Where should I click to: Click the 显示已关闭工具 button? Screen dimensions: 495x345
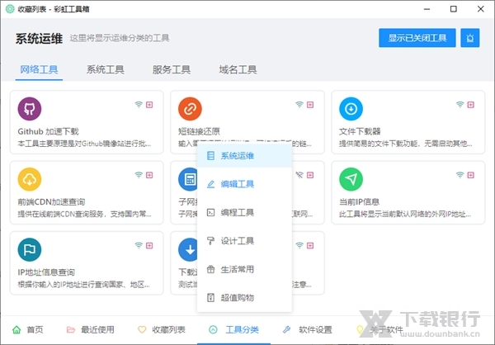pos(417,38)
